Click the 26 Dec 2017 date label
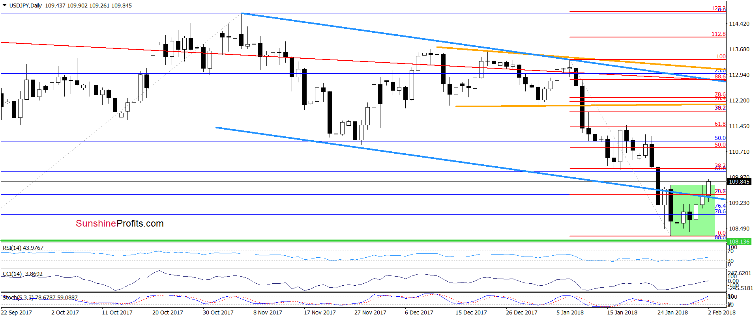This screenshot has height=318, width=753. [522, 312]
